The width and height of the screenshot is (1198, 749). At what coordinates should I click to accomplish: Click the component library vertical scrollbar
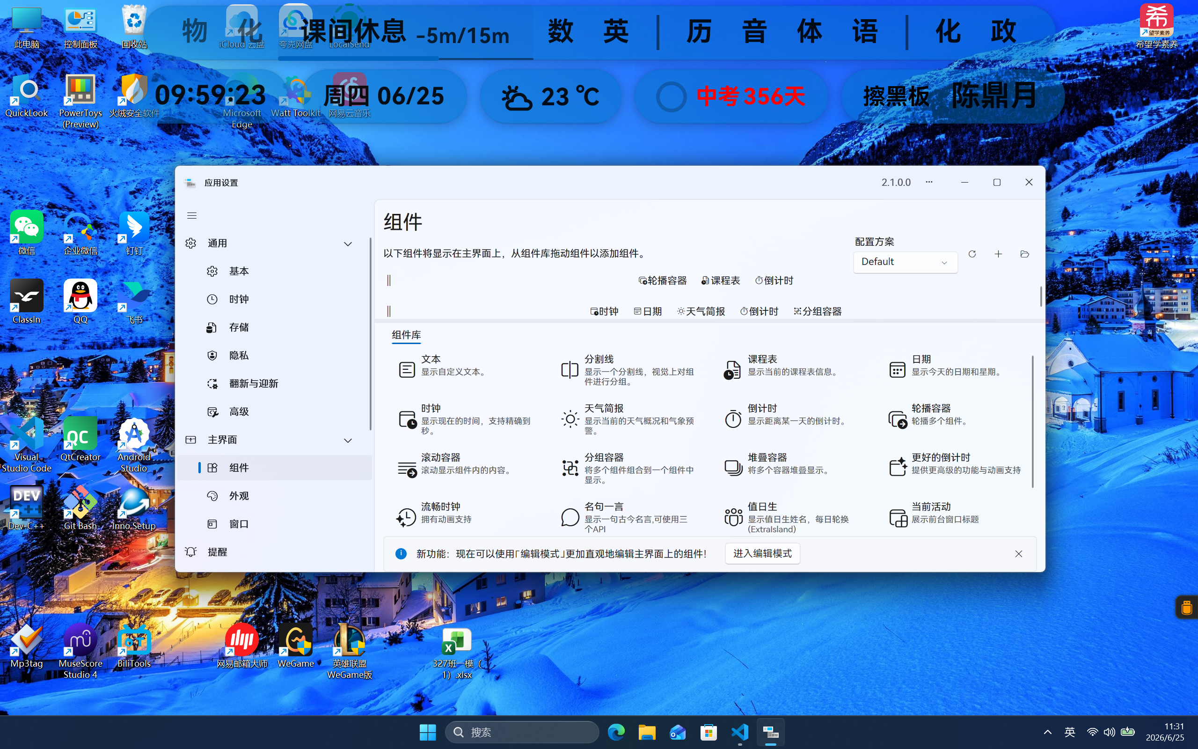[1032, 421]
